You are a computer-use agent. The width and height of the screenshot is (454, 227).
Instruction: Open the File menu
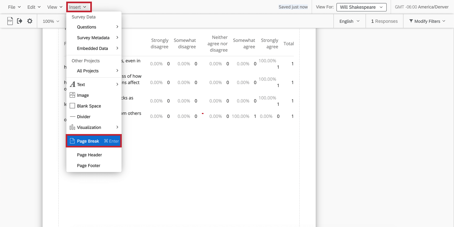tap(14, 7)
